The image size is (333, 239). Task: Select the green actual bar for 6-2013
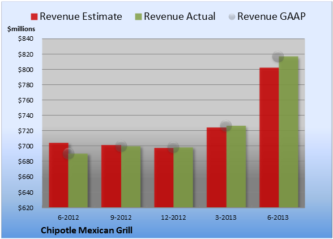click(x=288, y=132)
